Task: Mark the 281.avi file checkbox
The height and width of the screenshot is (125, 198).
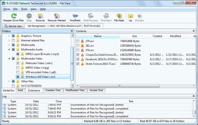Action: click(78, 46)
